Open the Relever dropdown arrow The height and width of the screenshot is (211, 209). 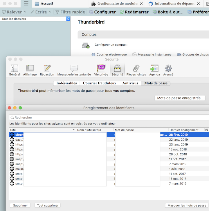[x=25, y=12]
